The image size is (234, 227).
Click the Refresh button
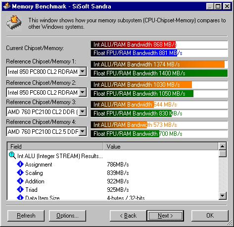(x=26, y=216)
